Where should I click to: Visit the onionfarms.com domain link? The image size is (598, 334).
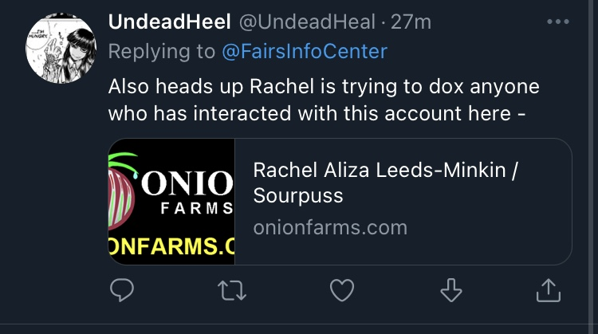[329, 228]
